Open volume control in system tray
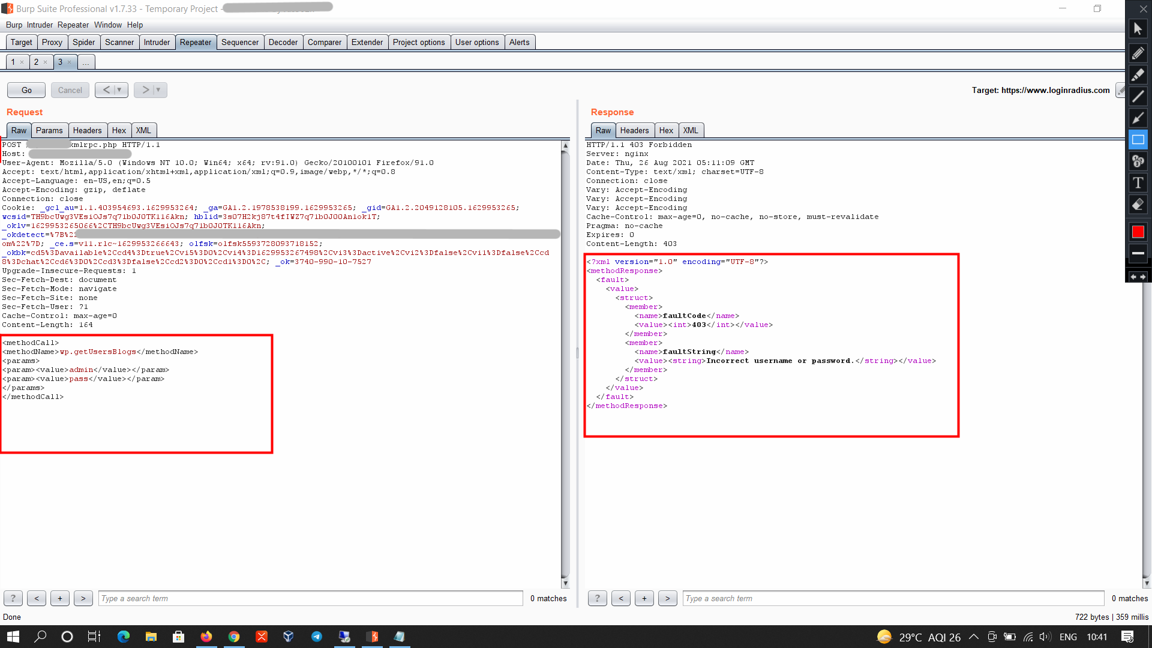Screen dimensions: 1152x648 1045,637
